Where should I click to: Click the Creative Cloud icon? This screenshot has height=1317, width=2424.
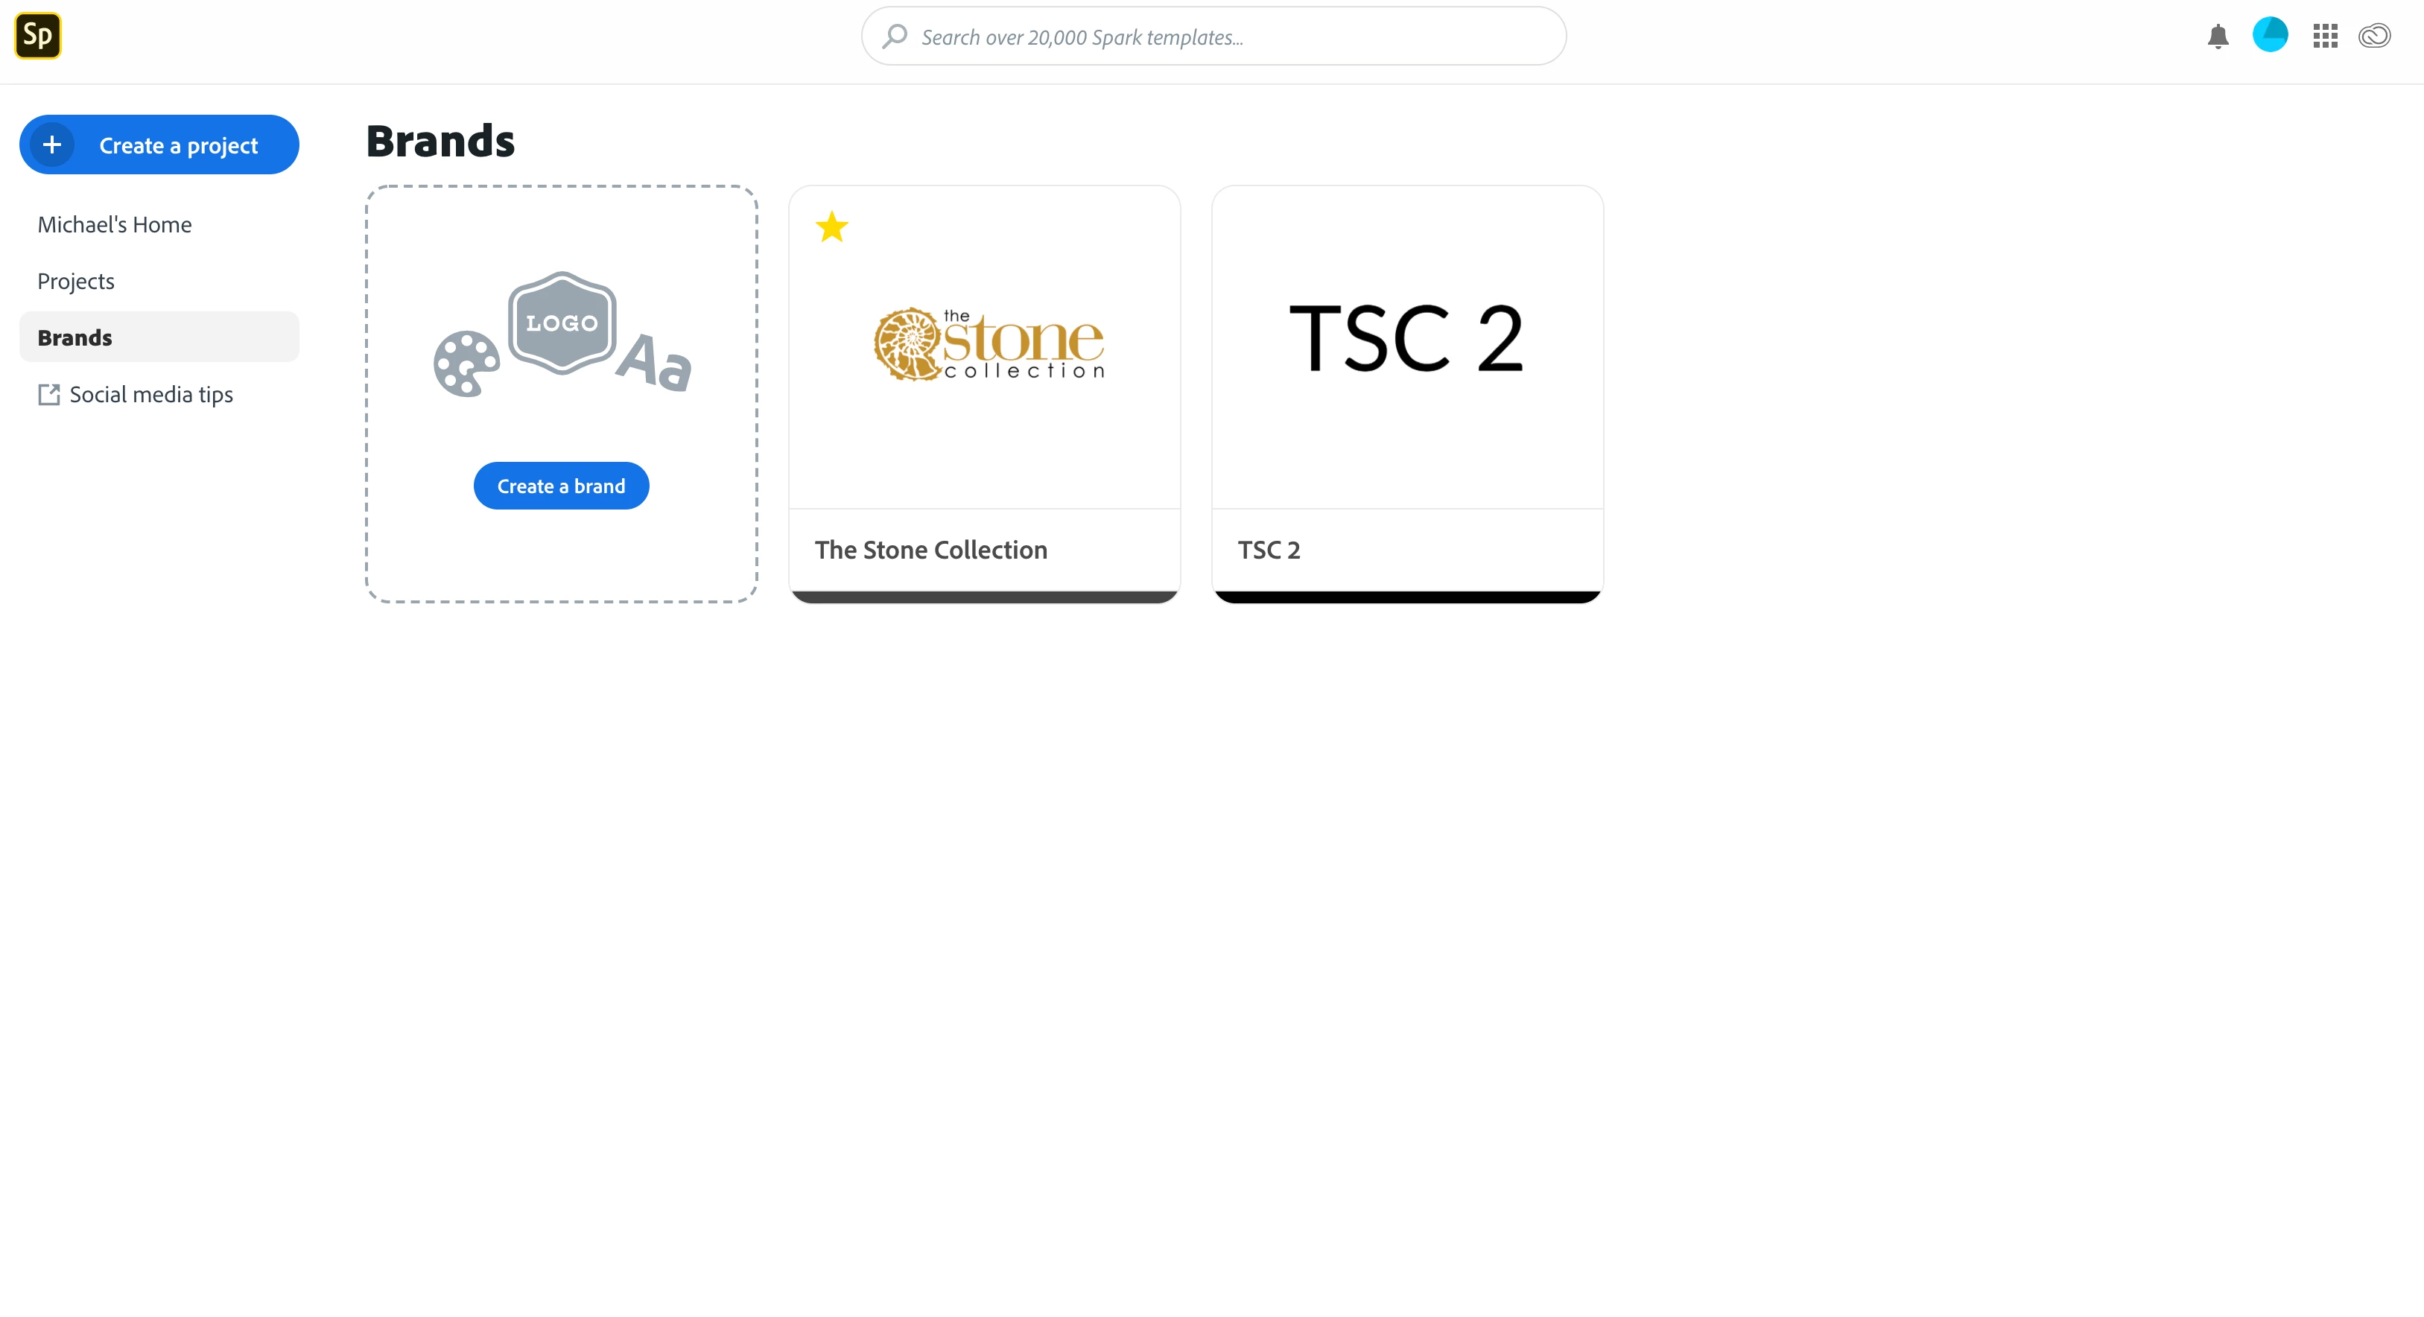pyautogui.click(x=2374, y=37)
